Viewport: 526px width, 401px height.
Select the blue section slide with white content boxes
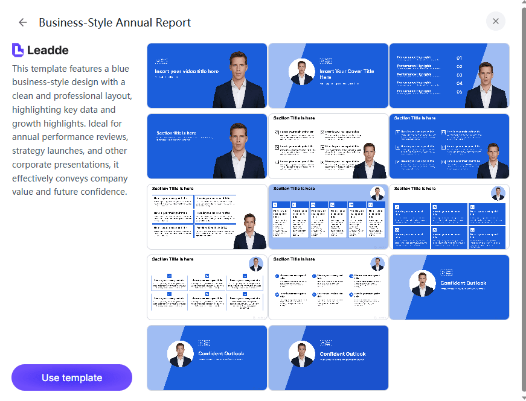coord(449,146)
